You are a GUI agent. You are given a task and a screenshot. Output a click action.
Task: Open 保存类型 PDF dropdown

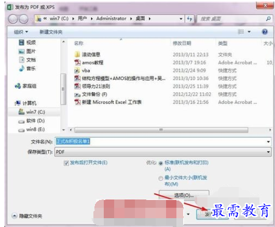[163, 152]
